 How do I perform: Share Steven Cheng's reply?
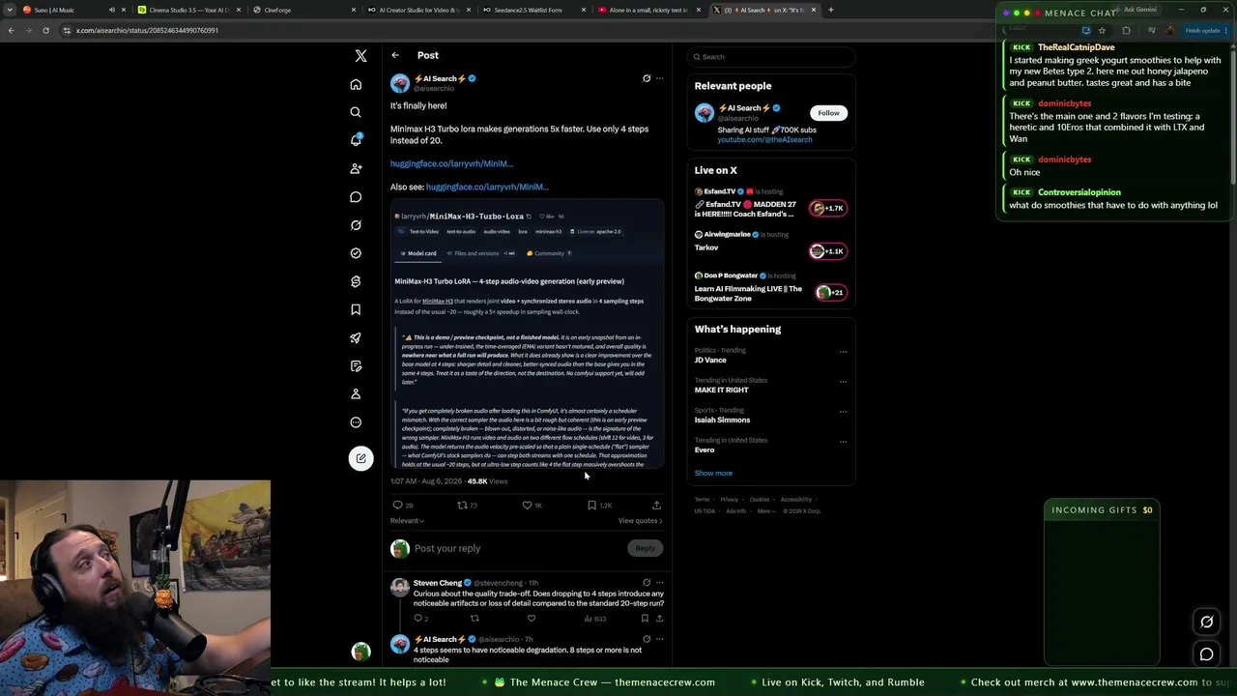click(659, 619)
